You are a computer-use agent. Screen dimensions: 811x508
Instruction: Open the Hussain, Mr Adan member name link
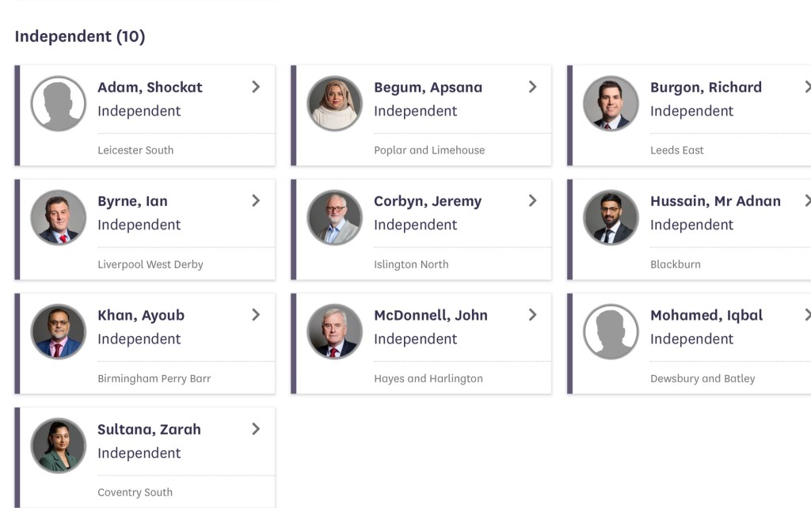[x=715, y=201]
